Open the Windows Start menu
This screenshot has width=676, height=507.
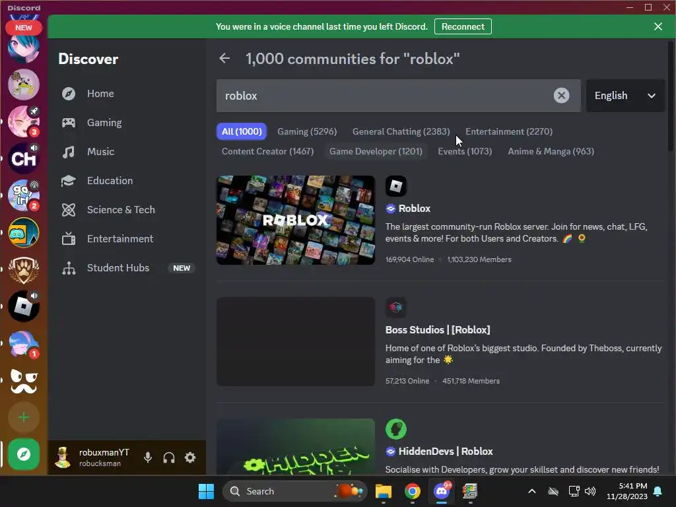[206, 491]
